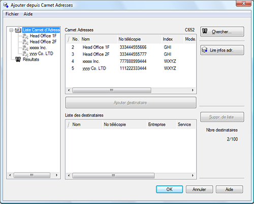Click the address book icon beside Liste Carnet d'Adresses
The height and width of the screenshot is (204, 254).
click(18, 30)
